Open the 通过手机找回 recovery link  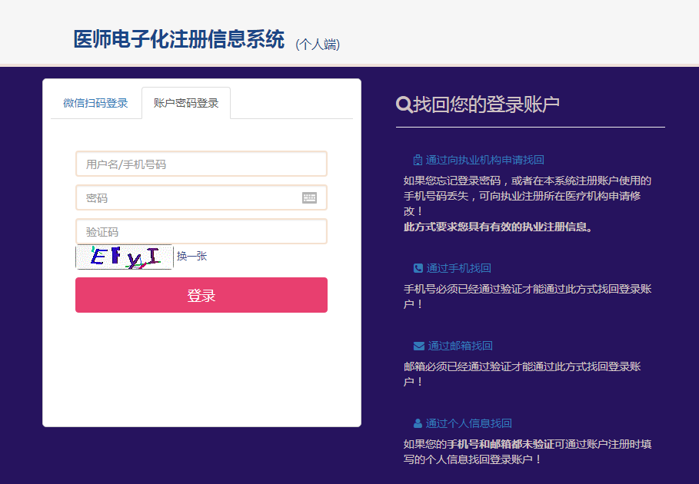458,268
